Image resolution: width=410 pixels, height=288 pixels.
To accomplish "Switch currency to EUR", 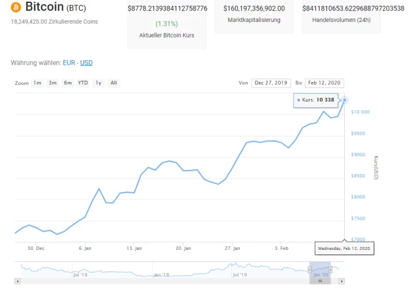I will coord(69,63).
